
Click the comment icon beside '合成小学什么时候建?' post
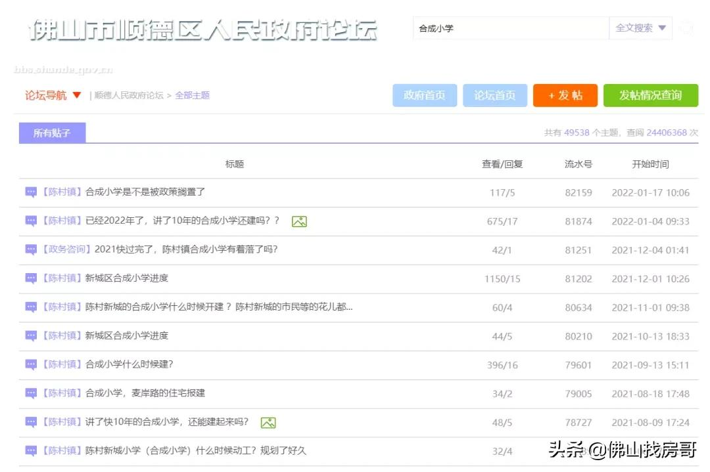(x=30, y=364)
